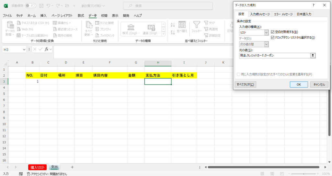Switch to the エラー メッセージ tab
The width and height of the screenshot is (332, 176).
(283, 14)
